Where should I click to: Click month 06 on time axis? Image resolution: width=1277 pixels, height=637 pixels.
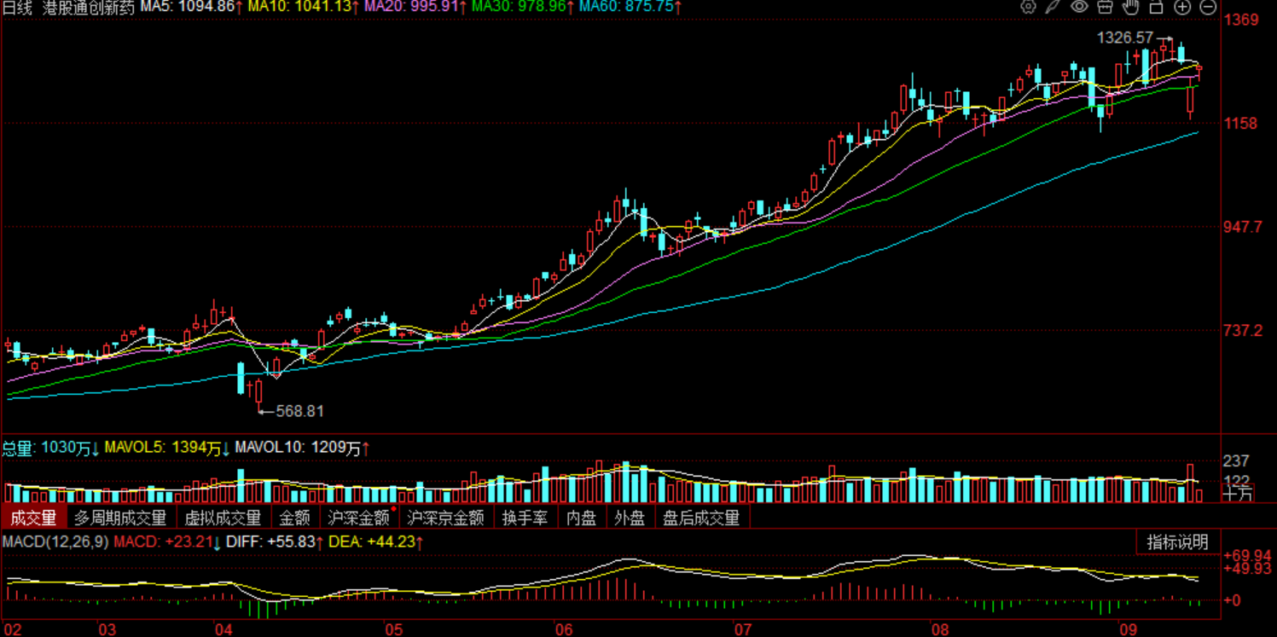[x=564, y=629]
